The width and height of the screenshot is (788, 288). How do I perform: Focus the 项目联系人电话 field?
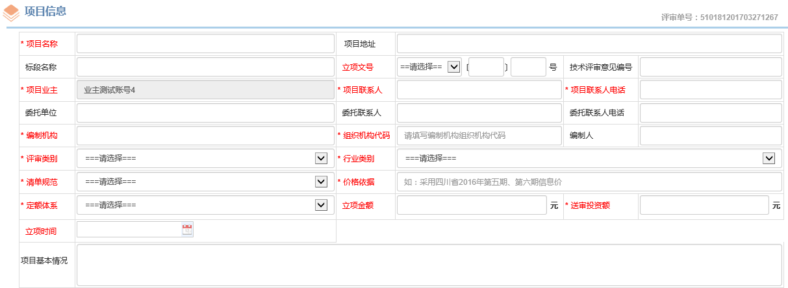(711, 90)
